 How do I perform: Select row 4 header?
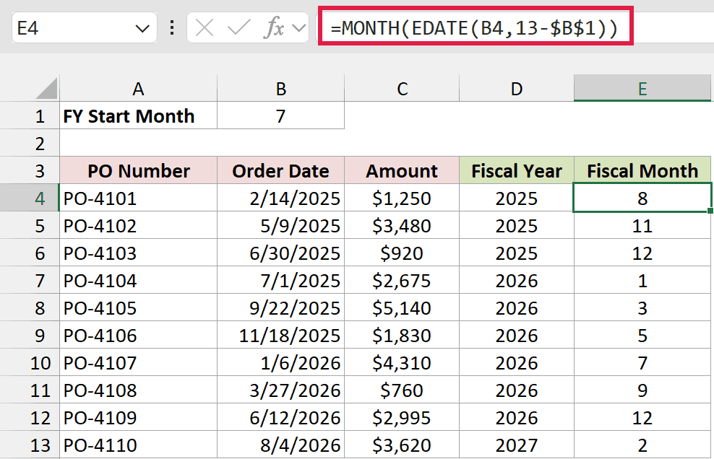[x=30, y=198]
